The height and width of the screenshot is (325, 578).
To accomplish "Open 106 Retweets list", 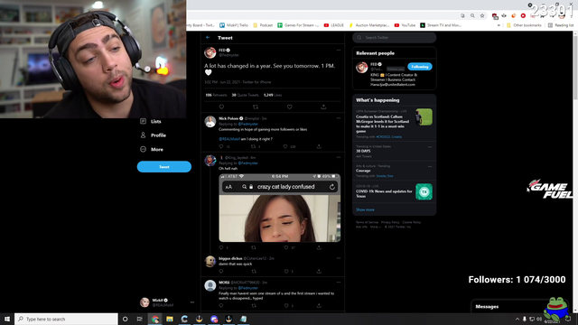I will point(216,95).
